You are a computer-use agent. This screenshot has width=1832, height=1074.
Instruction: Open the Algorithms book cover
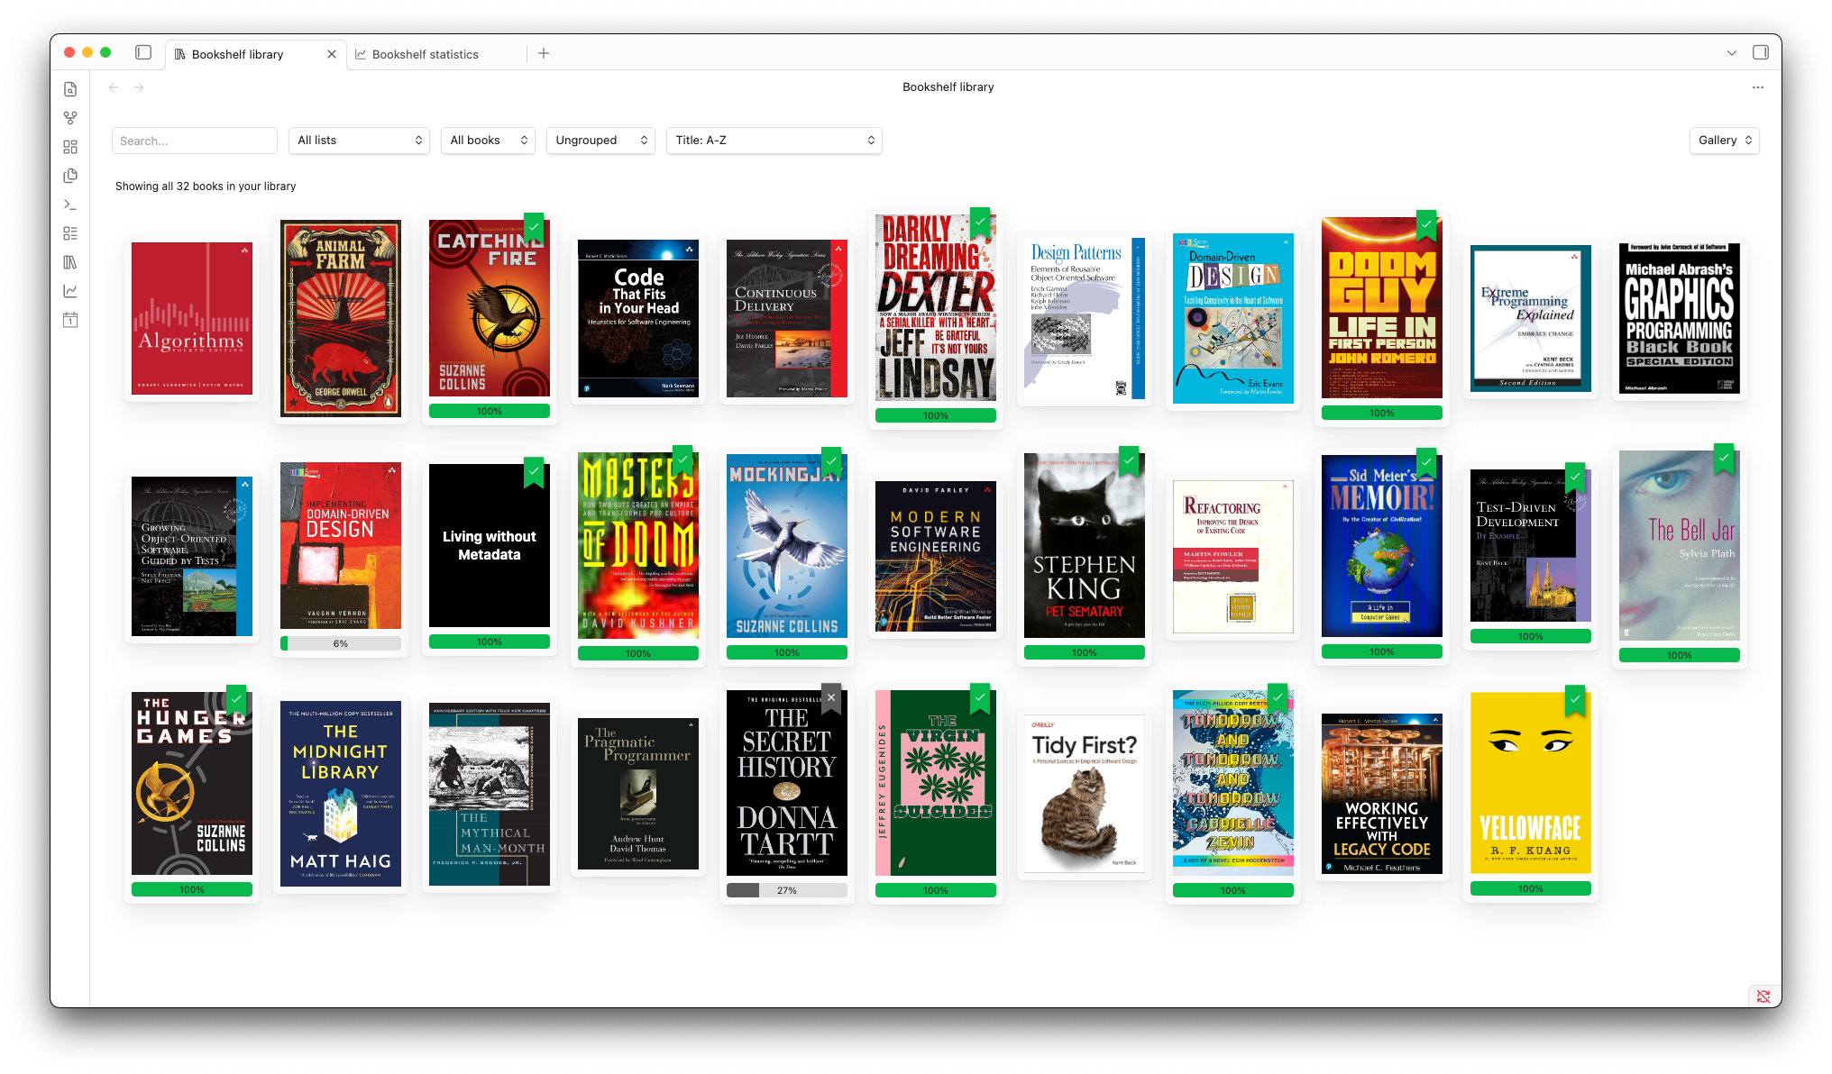(x=192, y=319)
